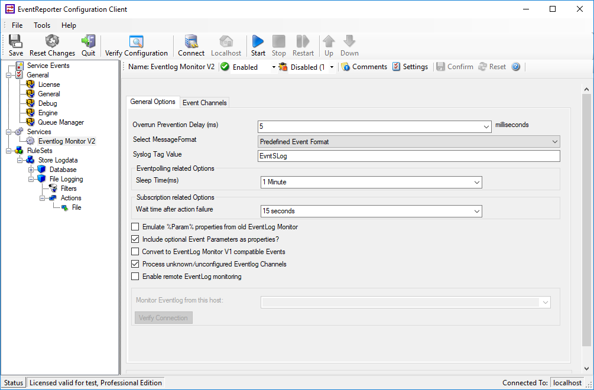Click the Up arrow toolbar icon
The image size is (594, 390).
329,45
